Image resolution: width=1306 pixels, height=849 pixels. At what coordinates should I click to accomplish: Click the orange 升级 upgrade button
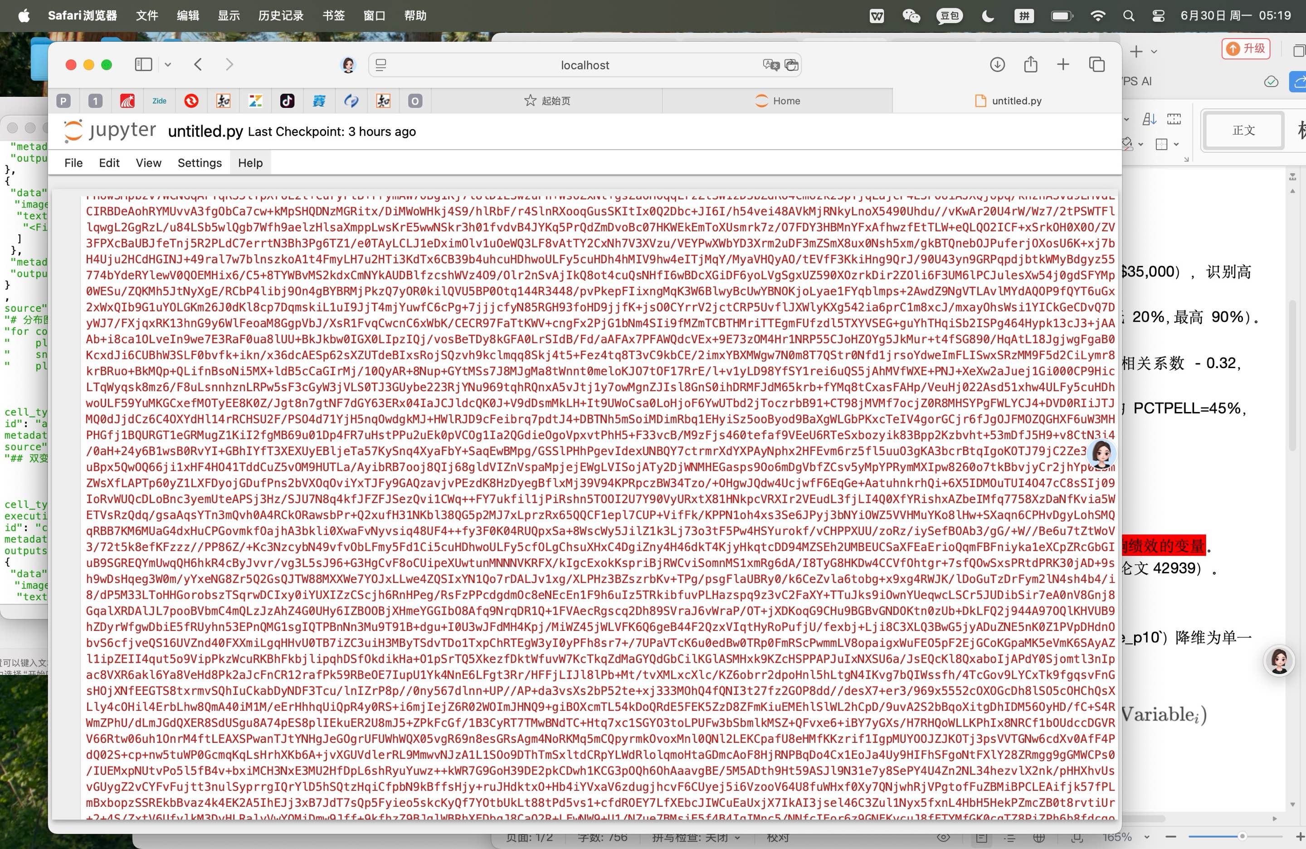click(x=1246, y=48)
